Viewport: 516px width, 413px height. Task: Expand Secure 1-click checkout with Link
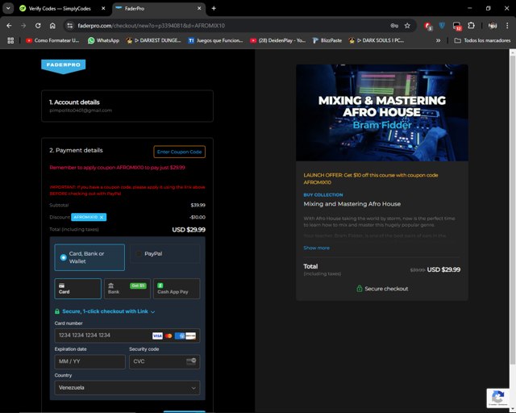105,311
